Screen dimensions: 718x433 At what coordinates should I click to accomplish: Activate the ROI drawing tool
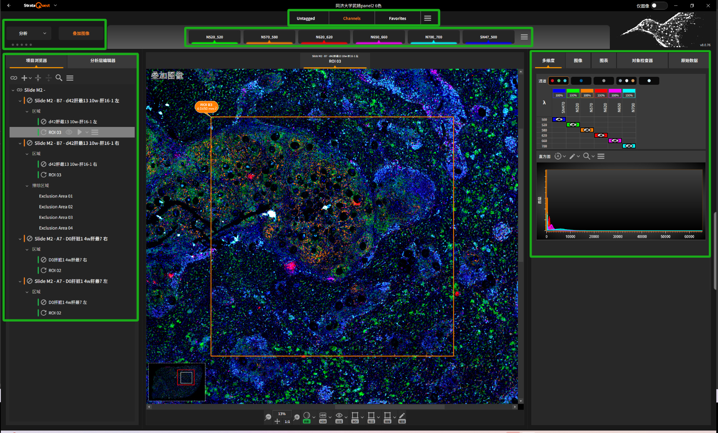click(x=355, y=415)
